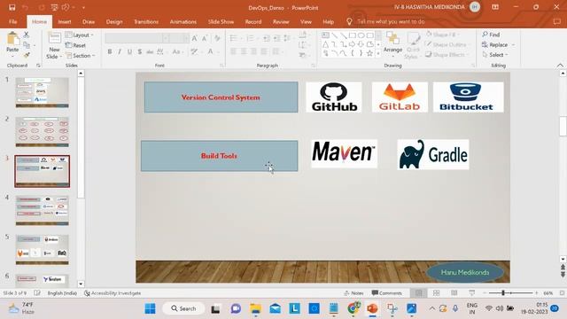The width and height of the screenshot is (567, 319).
Task: Switch to Reading View icon
Action: 454,293
